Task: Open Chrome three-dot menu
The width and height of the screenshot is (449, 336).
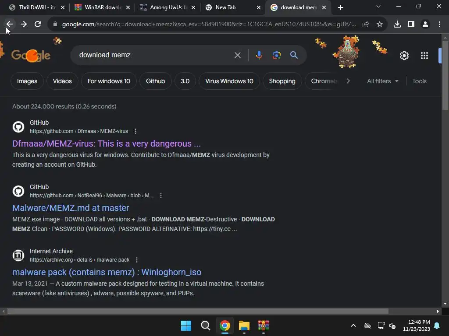Action: 439,24
